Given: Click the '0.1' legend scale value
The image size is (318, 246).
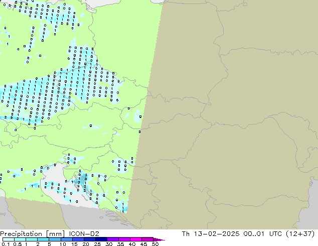Looking at the screenshot, I should (x=6, y=244).
